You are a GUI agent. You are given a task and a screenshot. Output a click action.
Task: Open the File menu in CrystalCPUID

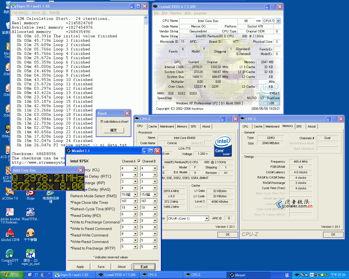click(156, 13)
